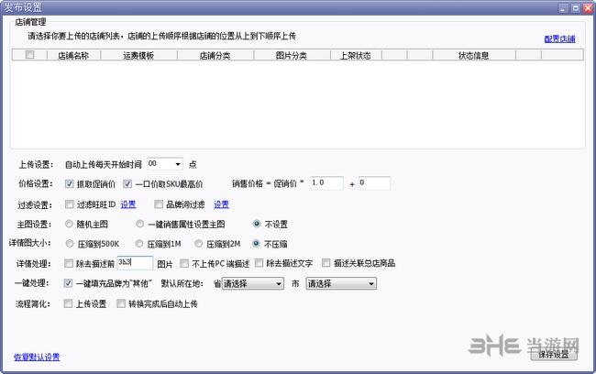The image size is (596, 374).
Task: Close the 发布设置 window
Action: tap(588, 8)
